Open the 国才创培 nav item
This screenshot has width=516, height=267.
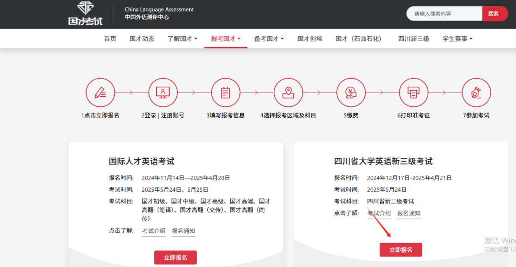[x=310, y=39]
